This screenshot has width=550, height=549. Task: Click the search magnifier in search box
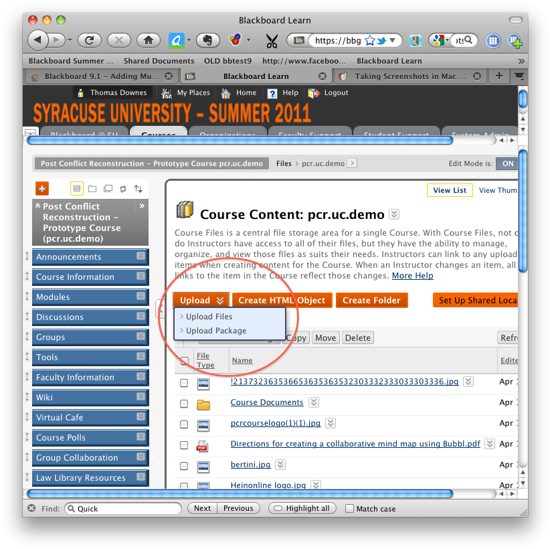tap(468, 40)
